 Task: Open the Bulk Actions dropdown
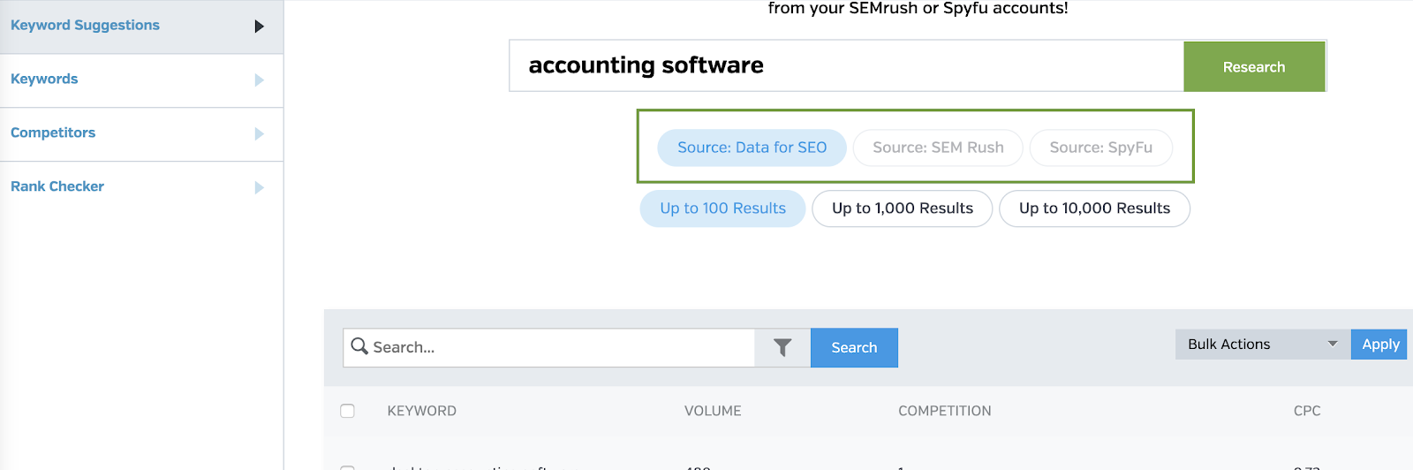(1262, 345)
